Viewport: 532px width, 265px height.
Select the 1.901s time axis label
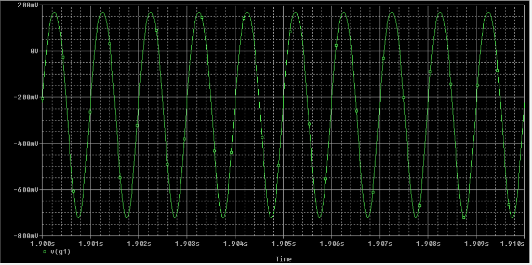point(90,243)
